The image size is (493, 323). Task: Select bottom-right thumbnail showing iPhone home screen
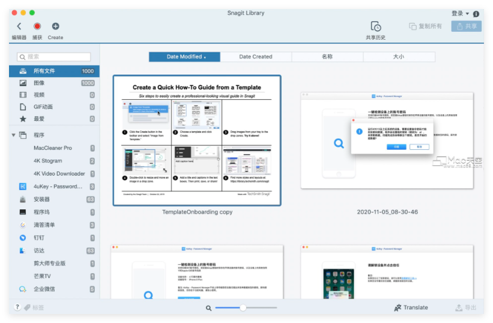click(387, 272)
